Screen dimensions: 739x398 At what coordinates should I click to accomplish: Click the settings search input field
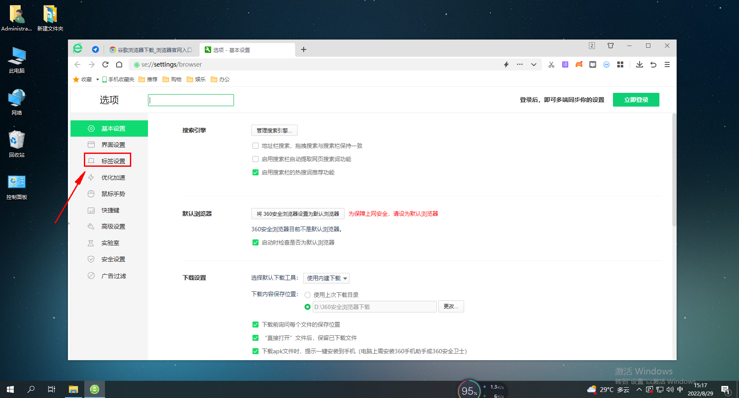tap(191, 100)
